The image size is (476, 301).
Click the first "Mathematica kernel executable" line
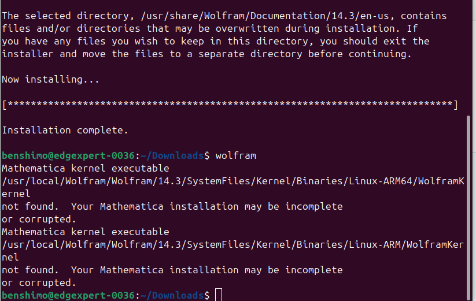click(85, 168)
